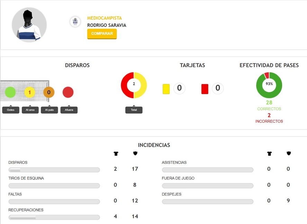307x224 pixels.
Task: Click the club crest badge icon
Action: [75, 21]
